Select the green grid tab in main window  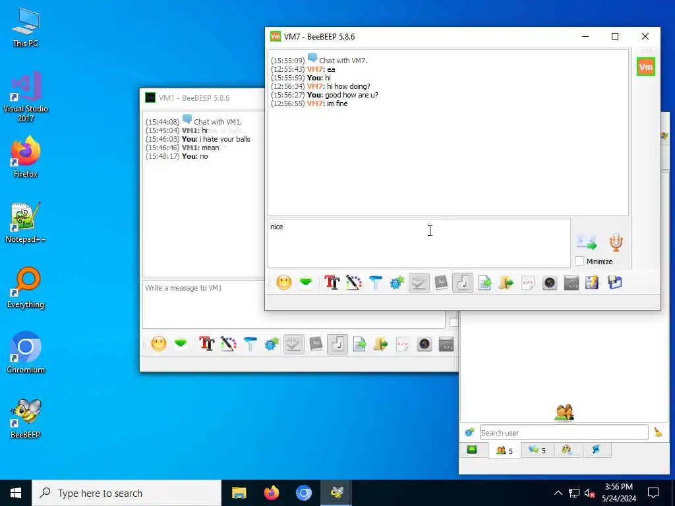[x=472, y=450]
